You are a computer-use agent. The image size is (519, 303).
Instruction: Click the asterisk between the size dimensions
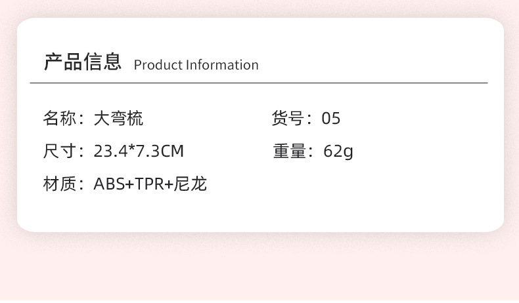tap(131, 150)
